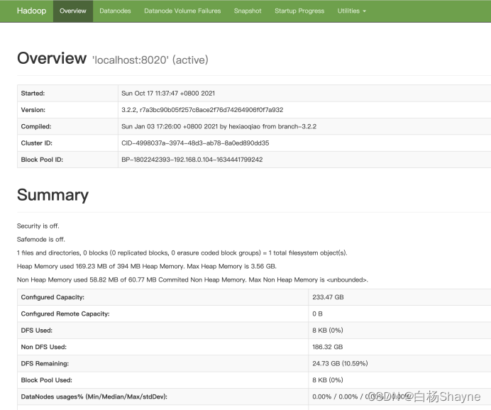Screen dimensions: 491x410
Task: Click the 0 B remote capacity value
Action: (317, 314)
